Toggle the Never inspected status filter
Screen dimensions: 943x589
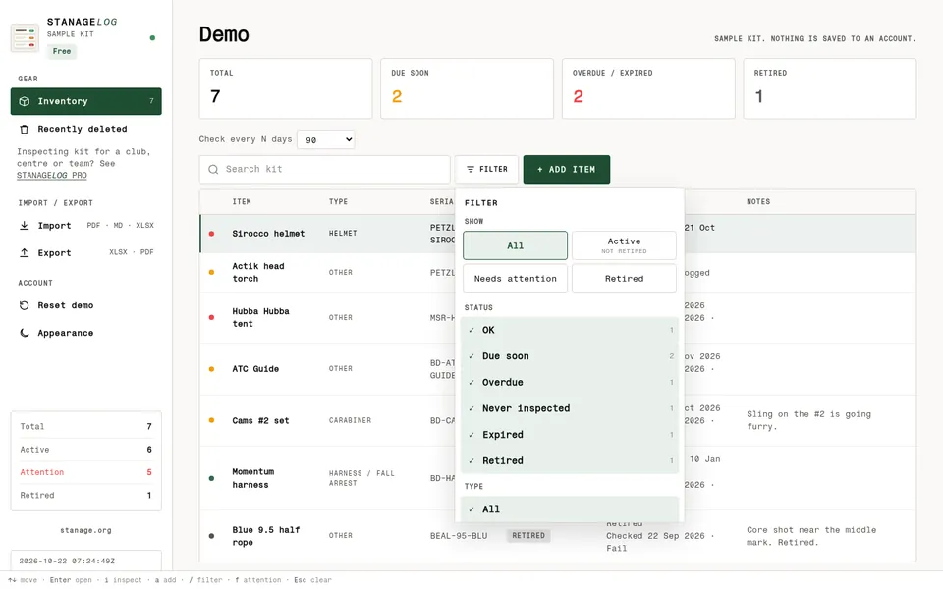pyautogui.click(x=570, y=408)
